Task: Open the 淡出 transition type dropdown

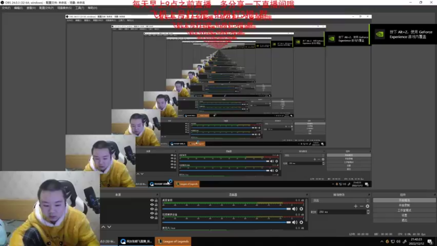Action: coord(341,201)
